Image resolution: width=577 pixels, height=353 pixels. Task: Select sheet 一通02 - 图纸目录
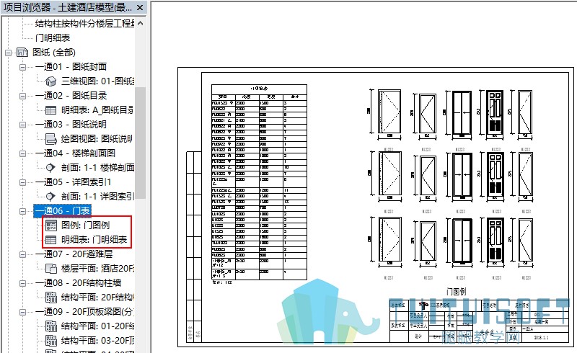[71, 96]
